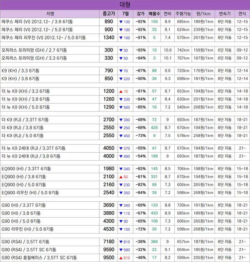This screenshot has height=262, width=250.
Task: Select the 386 listings count cell
Action: (x=154, y=241)
